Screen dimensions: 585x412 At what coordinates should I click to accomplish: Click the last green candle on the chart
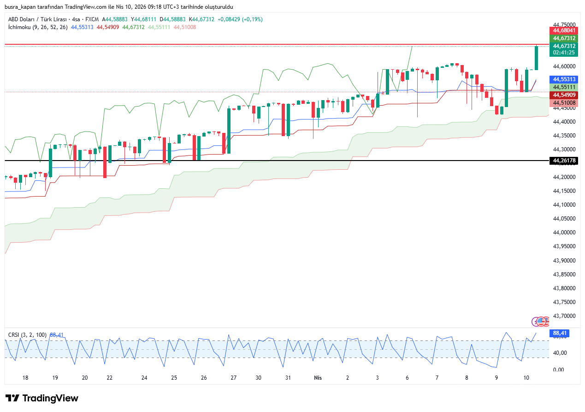coord(536,58)
